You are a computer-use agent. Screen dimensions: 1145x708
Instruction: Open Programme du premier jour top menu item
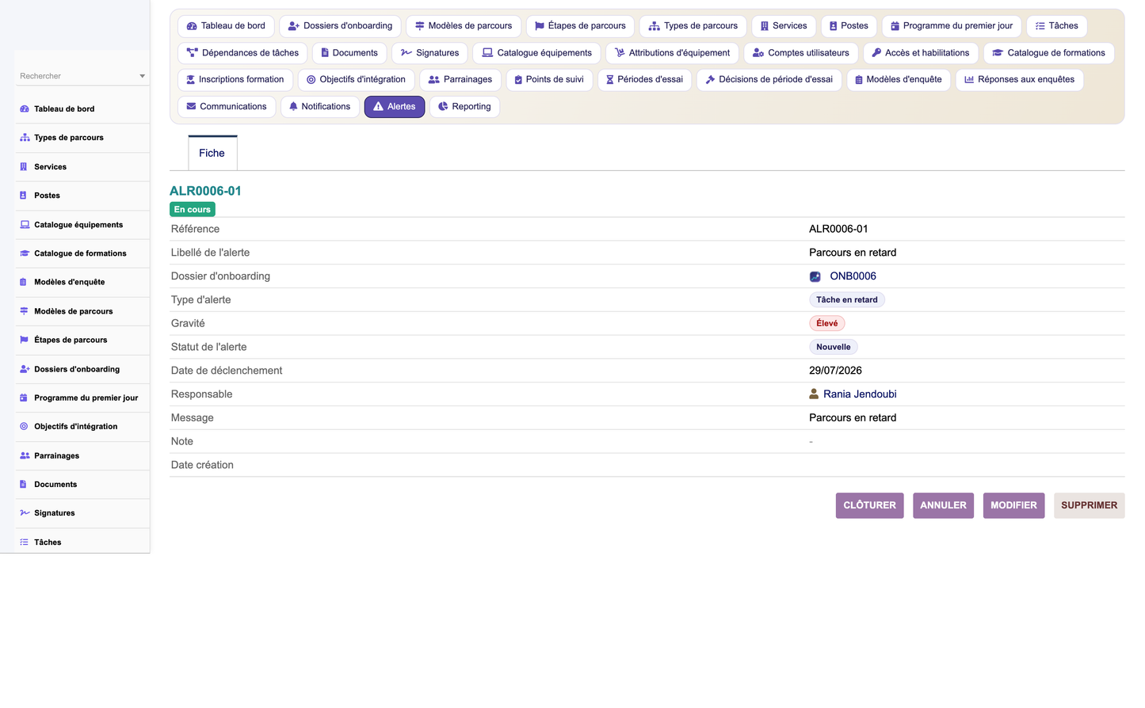951,26
